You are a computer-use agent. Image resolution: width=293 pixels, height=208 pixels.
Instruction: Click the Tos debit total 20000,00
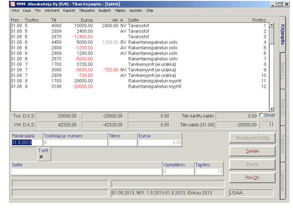[x=57, y=116]
